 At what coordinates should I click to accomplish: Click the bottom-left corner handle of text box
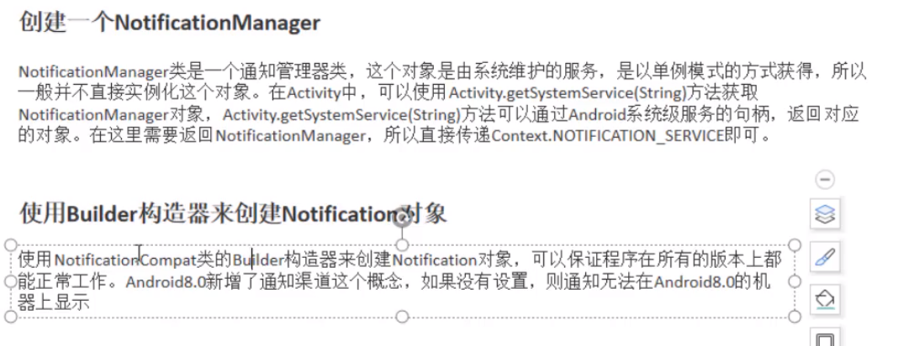point(10,317)
